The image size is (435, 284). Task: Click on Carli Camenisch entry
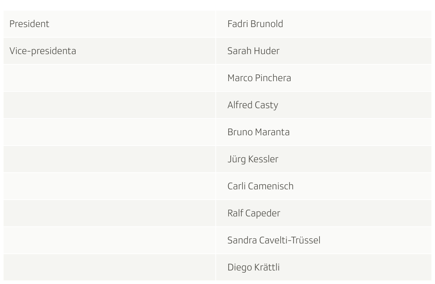[260, 186]
